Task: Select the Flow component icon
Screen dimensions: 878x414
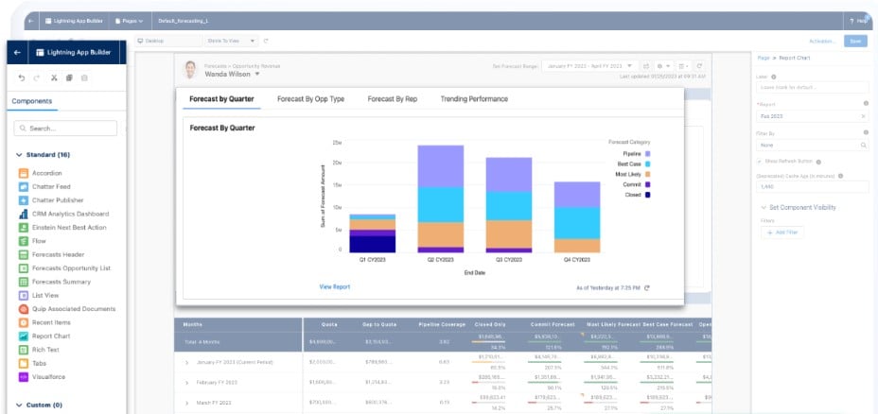Action: tap(23, 241)
